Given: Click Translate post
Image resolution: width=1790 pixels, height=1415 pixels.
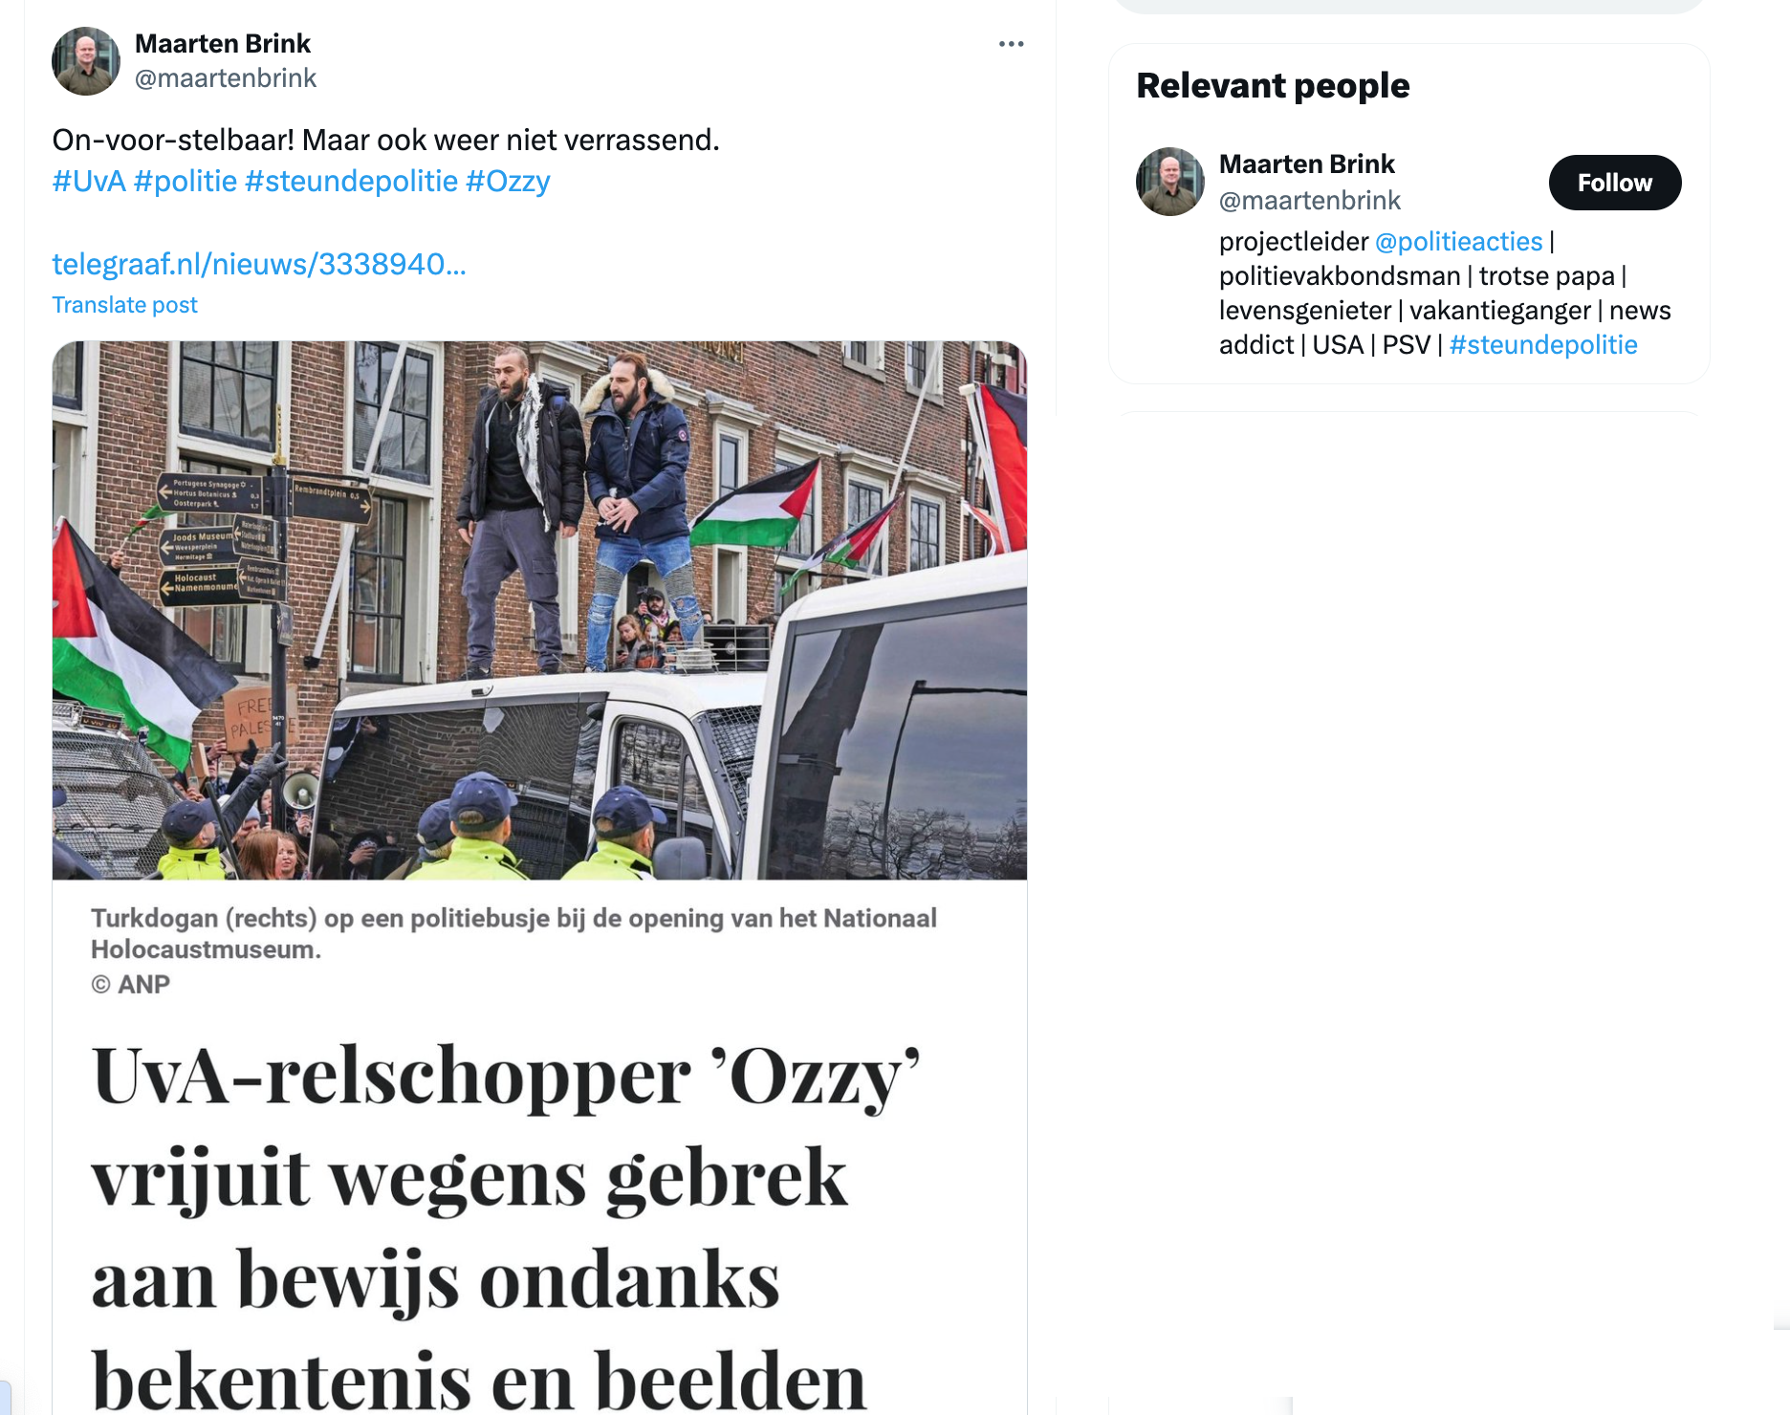Looking at the screenshot, I should [124, 305].
